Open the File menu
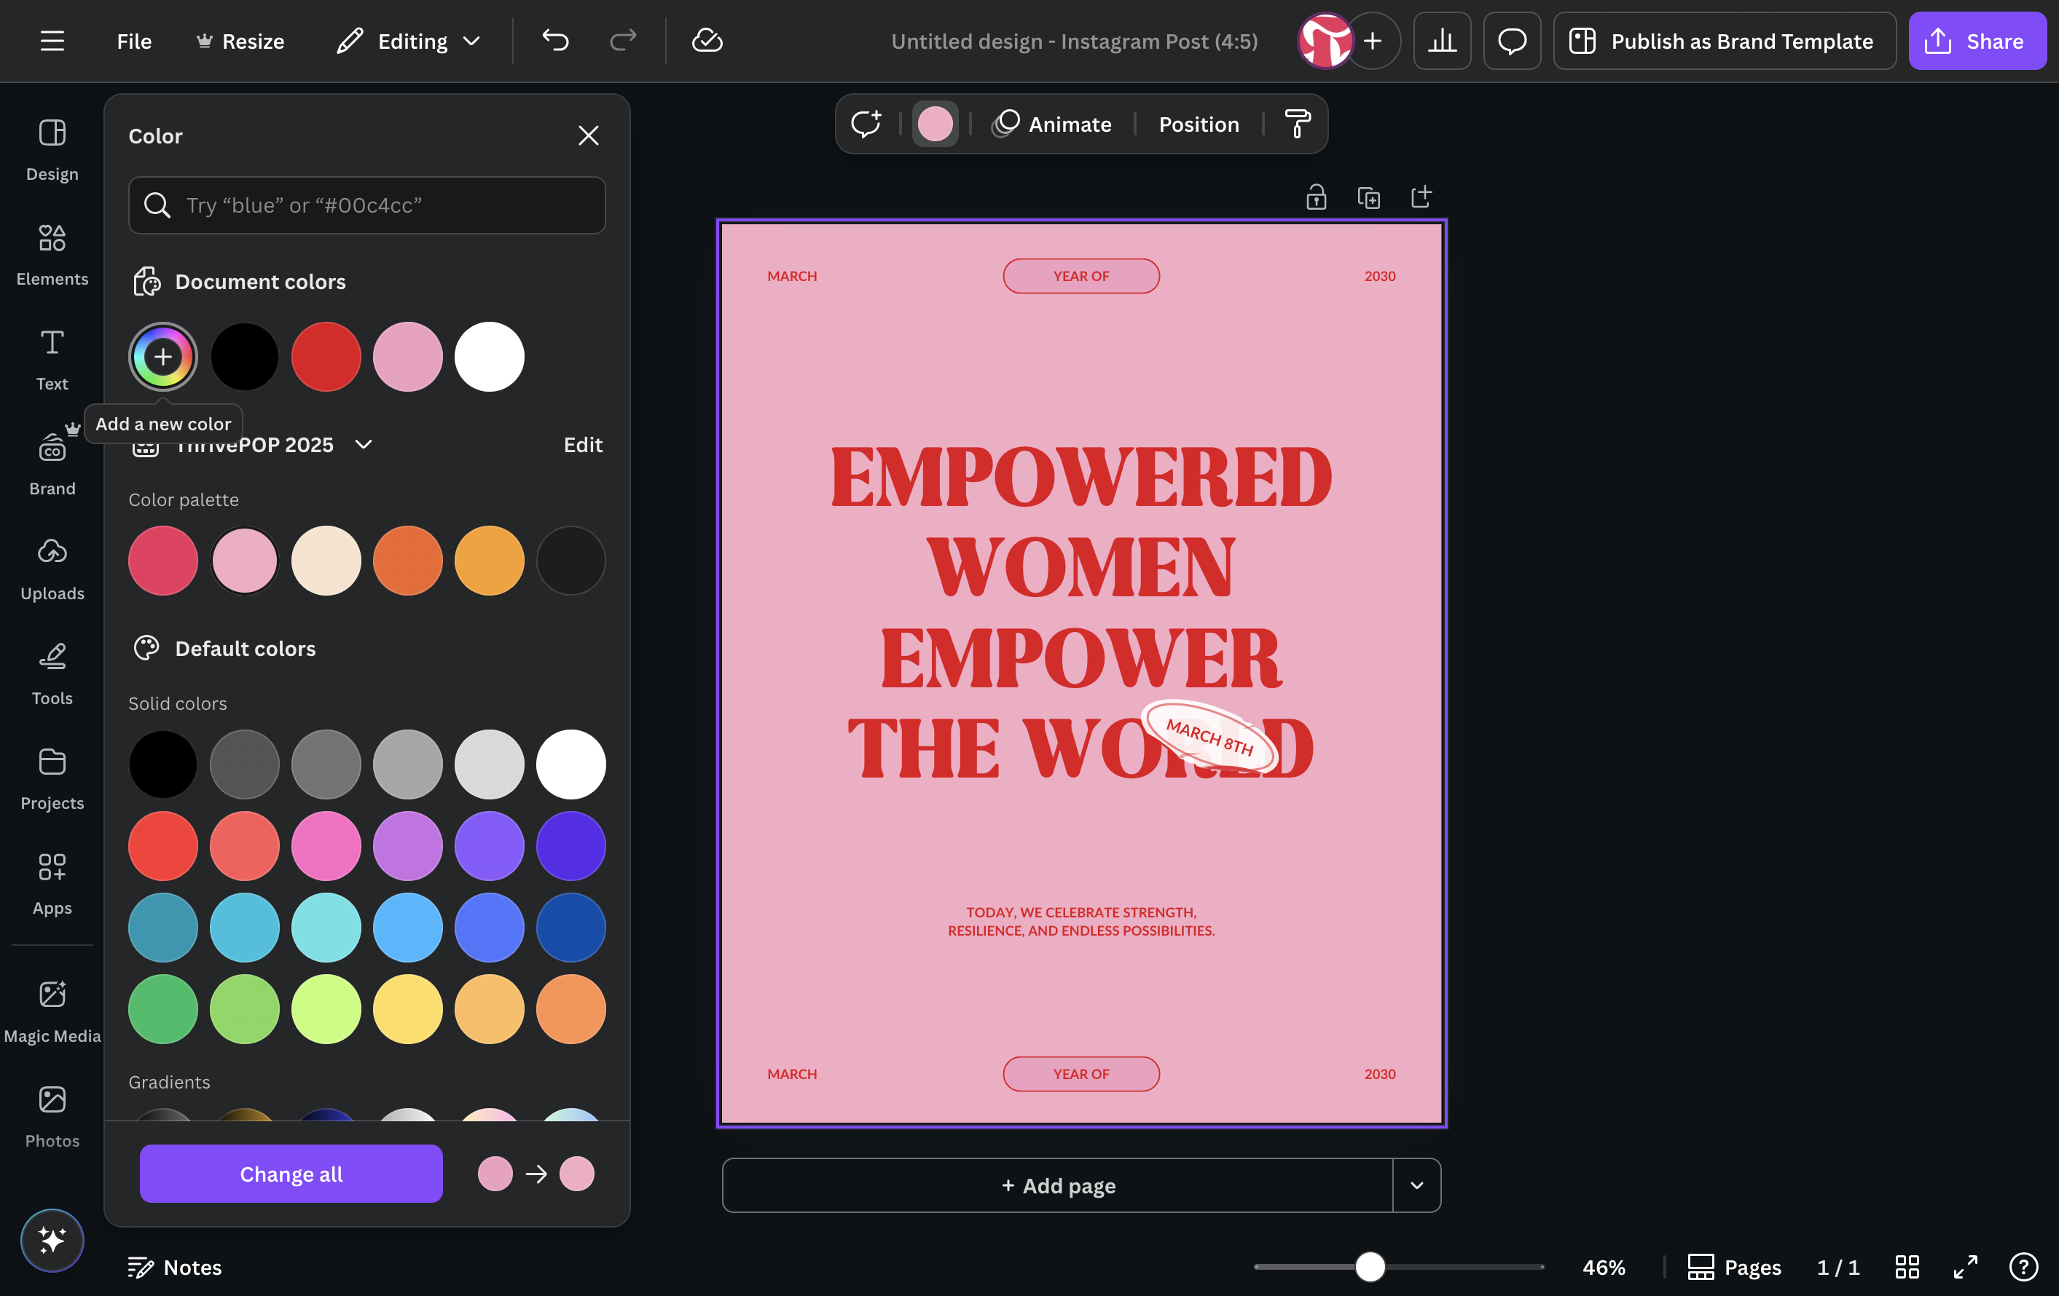This screenshot has height=1296, width=2059. 134,41
